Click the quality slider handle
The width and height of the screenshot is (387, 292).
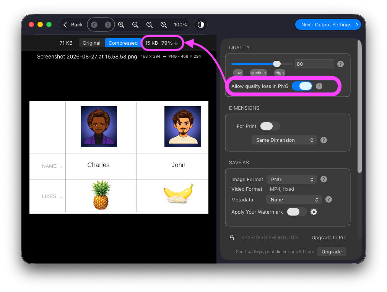277,64
